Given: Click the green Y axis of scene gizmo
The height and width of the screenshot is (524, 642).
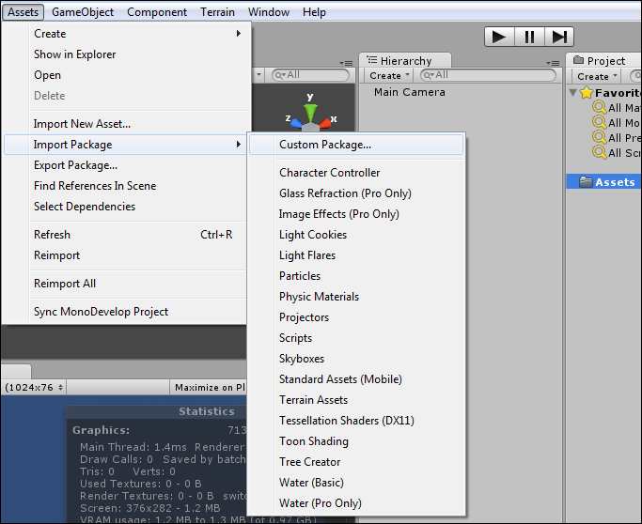Looking at the screenshot, I should [310, 104].
